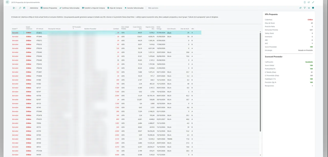
Task: Click item number PT1846
Action: [39, 37]
